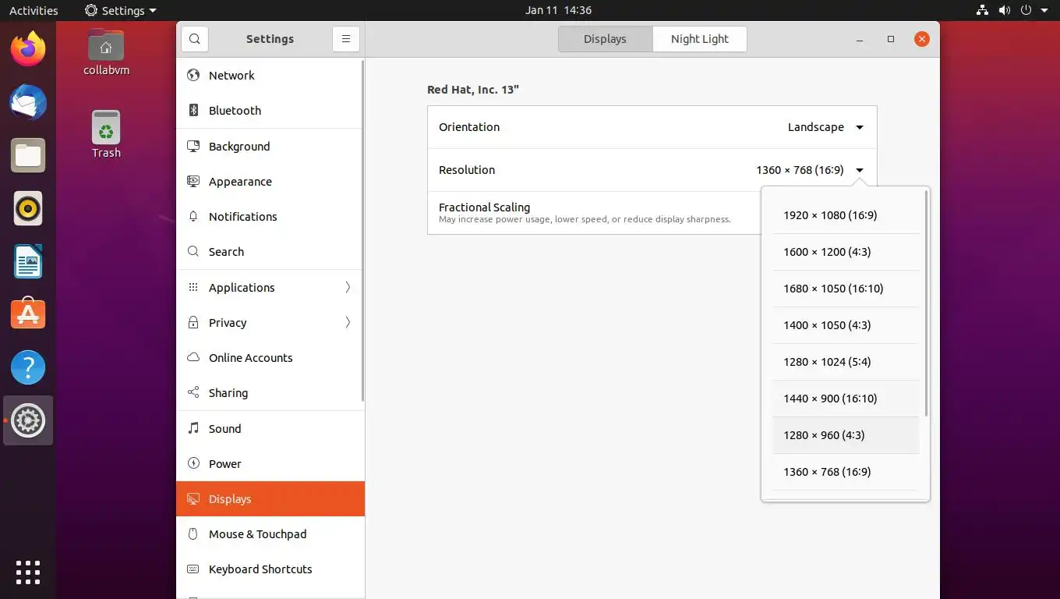Switch to the Night Light tab

tap(699, 39)
